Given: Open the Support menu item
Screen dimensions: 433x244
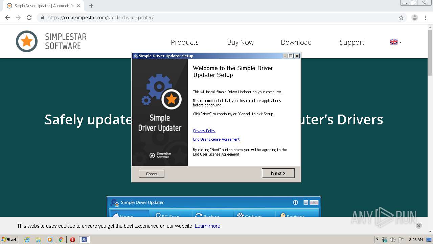Looking at the screenshot, I should [352, 42].
